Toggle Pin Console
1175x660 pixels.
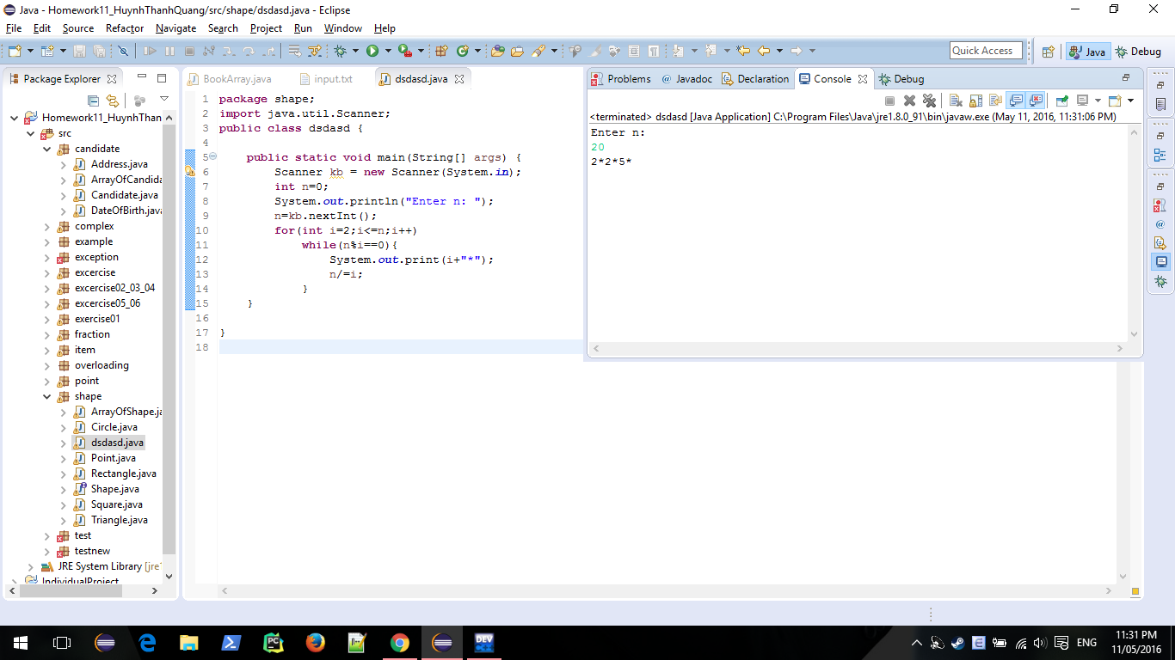point(1062,101)
